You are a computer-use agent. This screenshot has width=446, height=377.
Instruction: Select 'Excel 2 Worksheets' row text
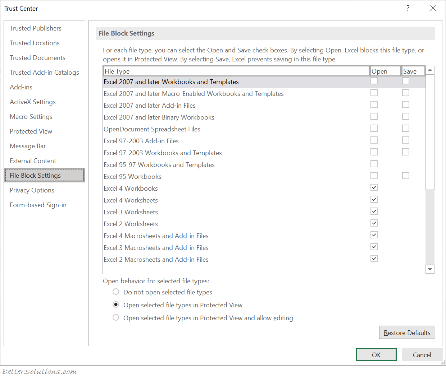coord(131,224)
